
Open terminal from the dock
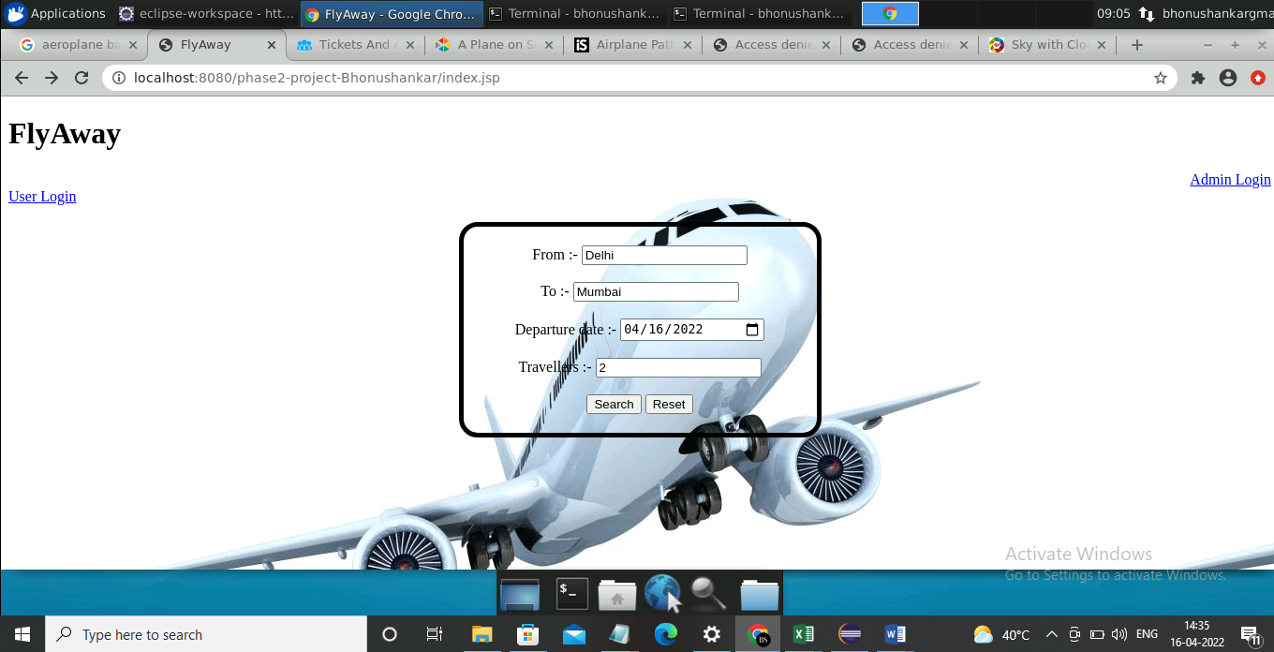tap(572, 594)
